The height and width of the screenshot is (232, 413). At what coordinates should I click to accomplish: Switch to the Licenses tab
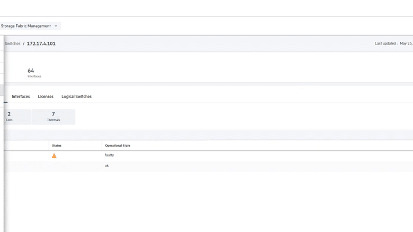tap(46, 96)
